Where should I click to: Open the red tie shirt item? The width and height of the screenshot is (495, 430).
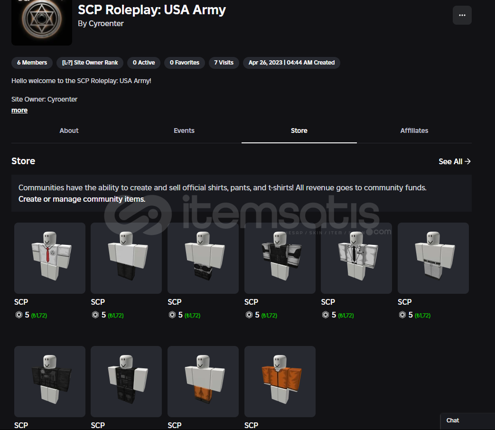50,258
